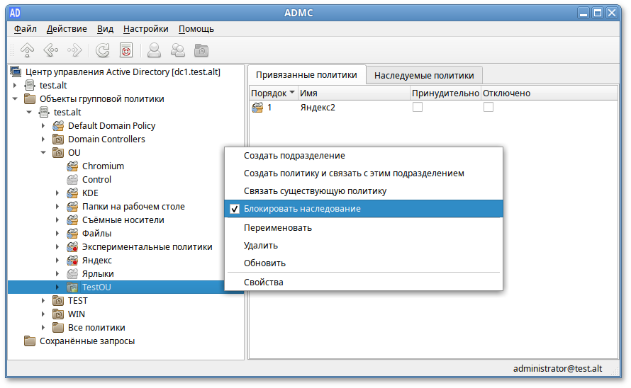The height and width of the screenshot is (388, 631).
Task: Click the create organizational unit folder icon
Action: (x=202, y=50)
